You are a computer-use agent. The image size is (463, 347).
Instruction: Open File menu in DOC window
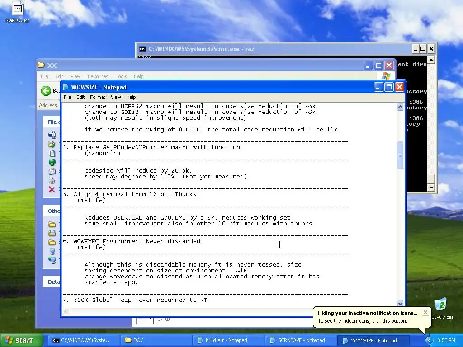[x=44, y=76]
